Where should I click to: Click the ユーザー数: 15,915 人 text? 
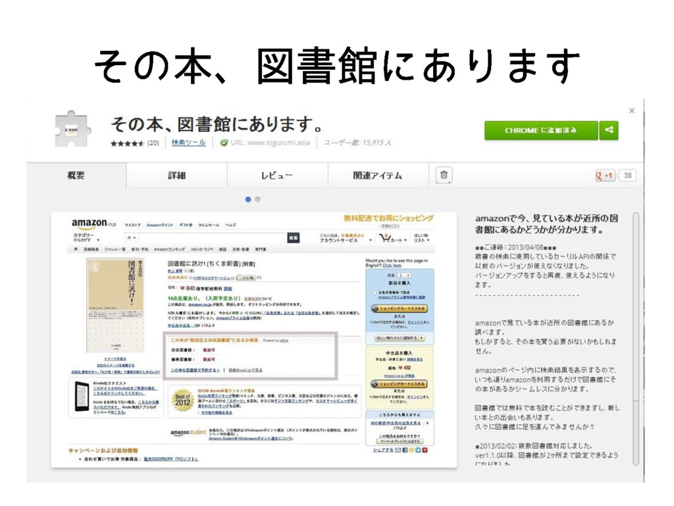(357, 142)
